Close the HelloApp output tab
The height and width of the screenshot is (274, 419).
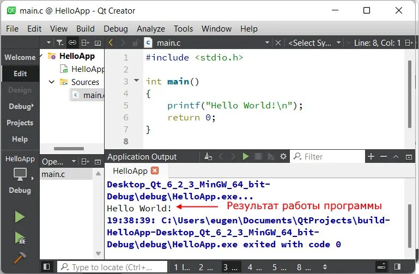[155, 171]
